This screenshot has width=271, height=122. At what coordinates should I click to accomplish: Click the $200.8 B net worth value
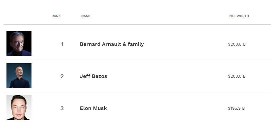(237, 44)
